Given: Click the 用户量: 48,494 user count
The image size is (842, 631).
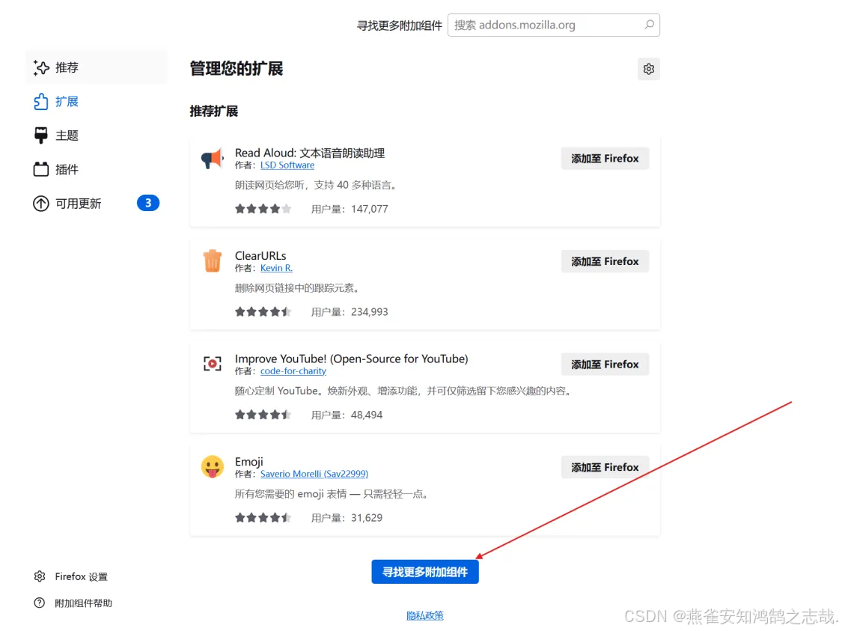Looking at the screenshot, I should click(x=347, y=415).
